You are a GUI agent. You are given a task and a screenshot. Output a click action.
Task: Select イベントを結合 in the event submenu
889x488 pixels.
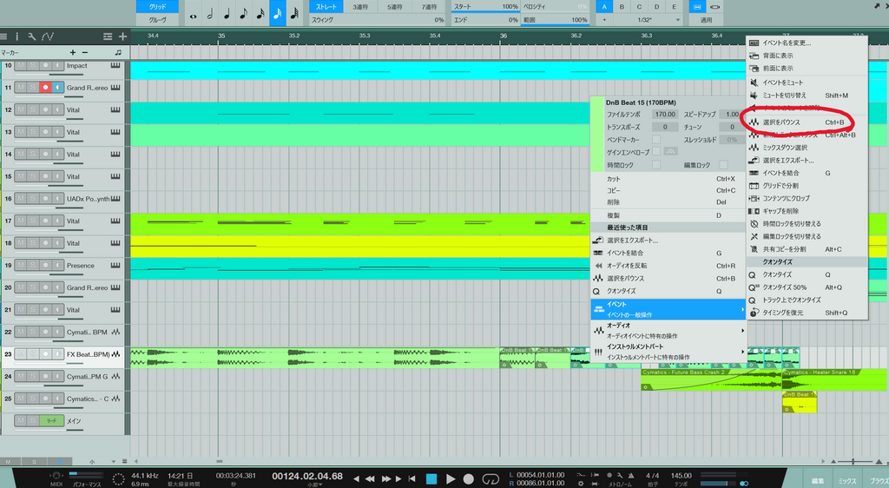coord(807,173)
